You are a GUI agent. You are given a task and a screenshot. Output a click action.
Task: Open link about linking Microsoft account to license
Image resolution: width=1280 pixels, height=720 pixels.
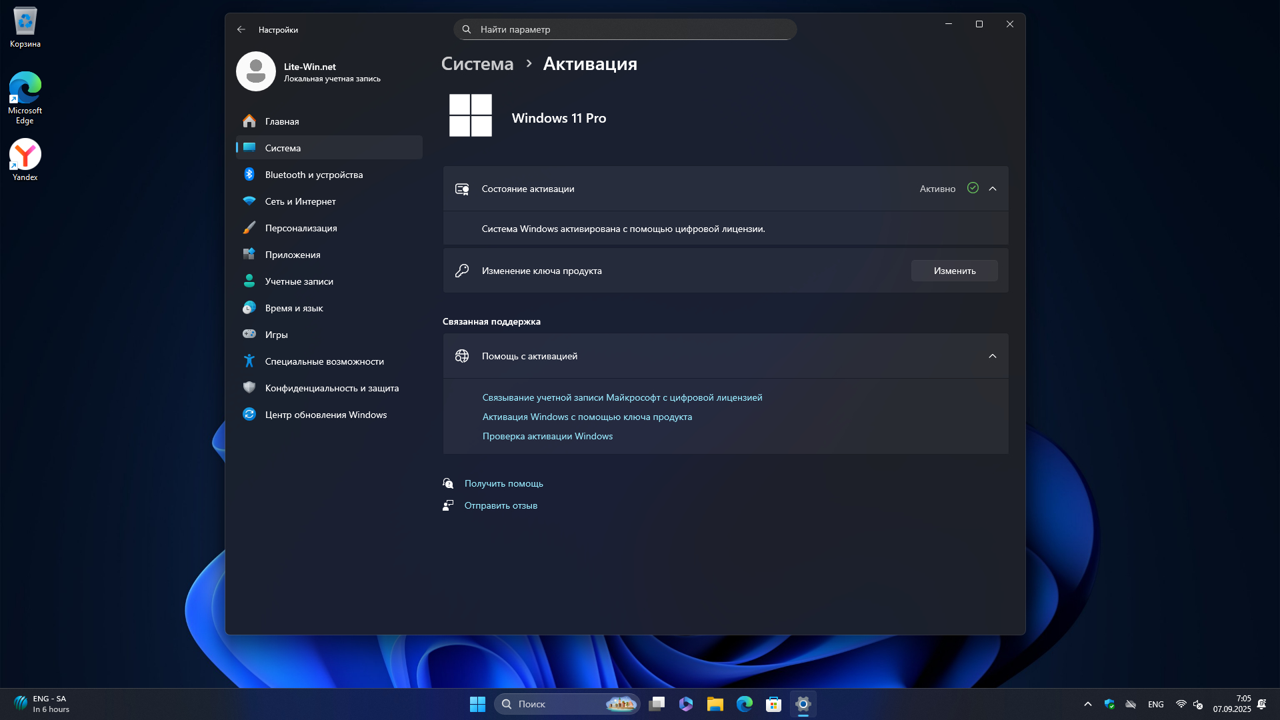(622, 397)
